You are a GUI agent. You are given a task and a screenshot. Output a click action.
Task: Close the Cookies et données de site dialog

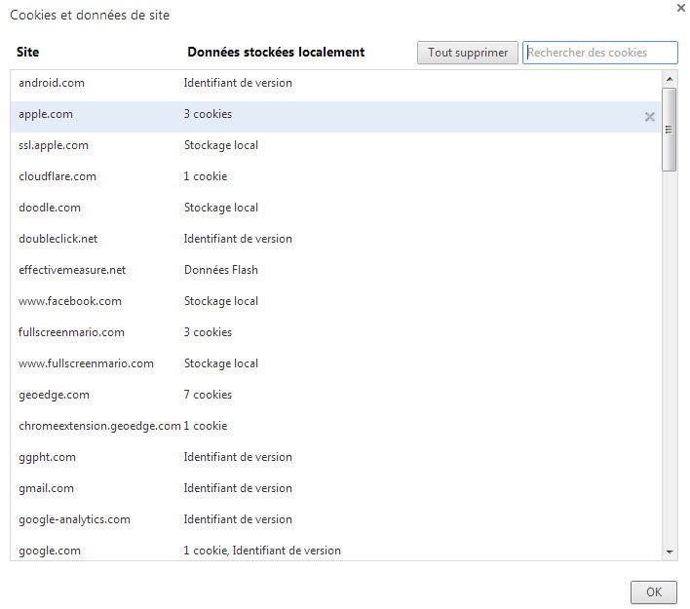coord(679,8)
